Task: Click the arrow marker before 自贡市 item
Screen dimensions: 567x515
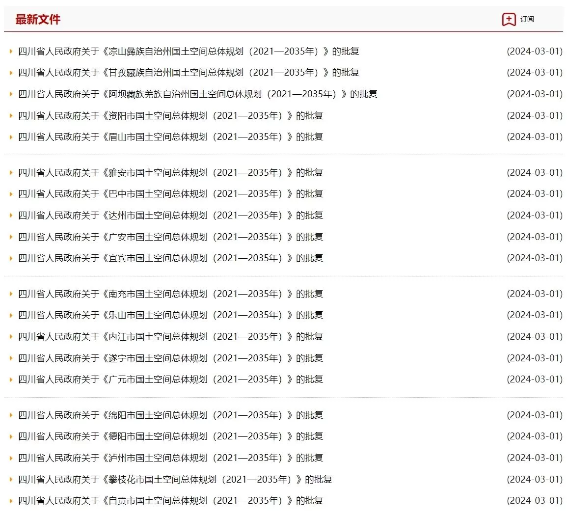Action: (11, 501)
